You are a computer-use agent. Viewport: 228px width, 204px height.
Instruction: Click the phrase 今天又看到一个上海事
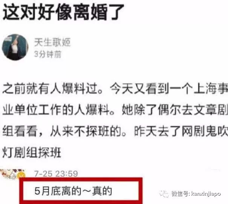coord(169,88)
